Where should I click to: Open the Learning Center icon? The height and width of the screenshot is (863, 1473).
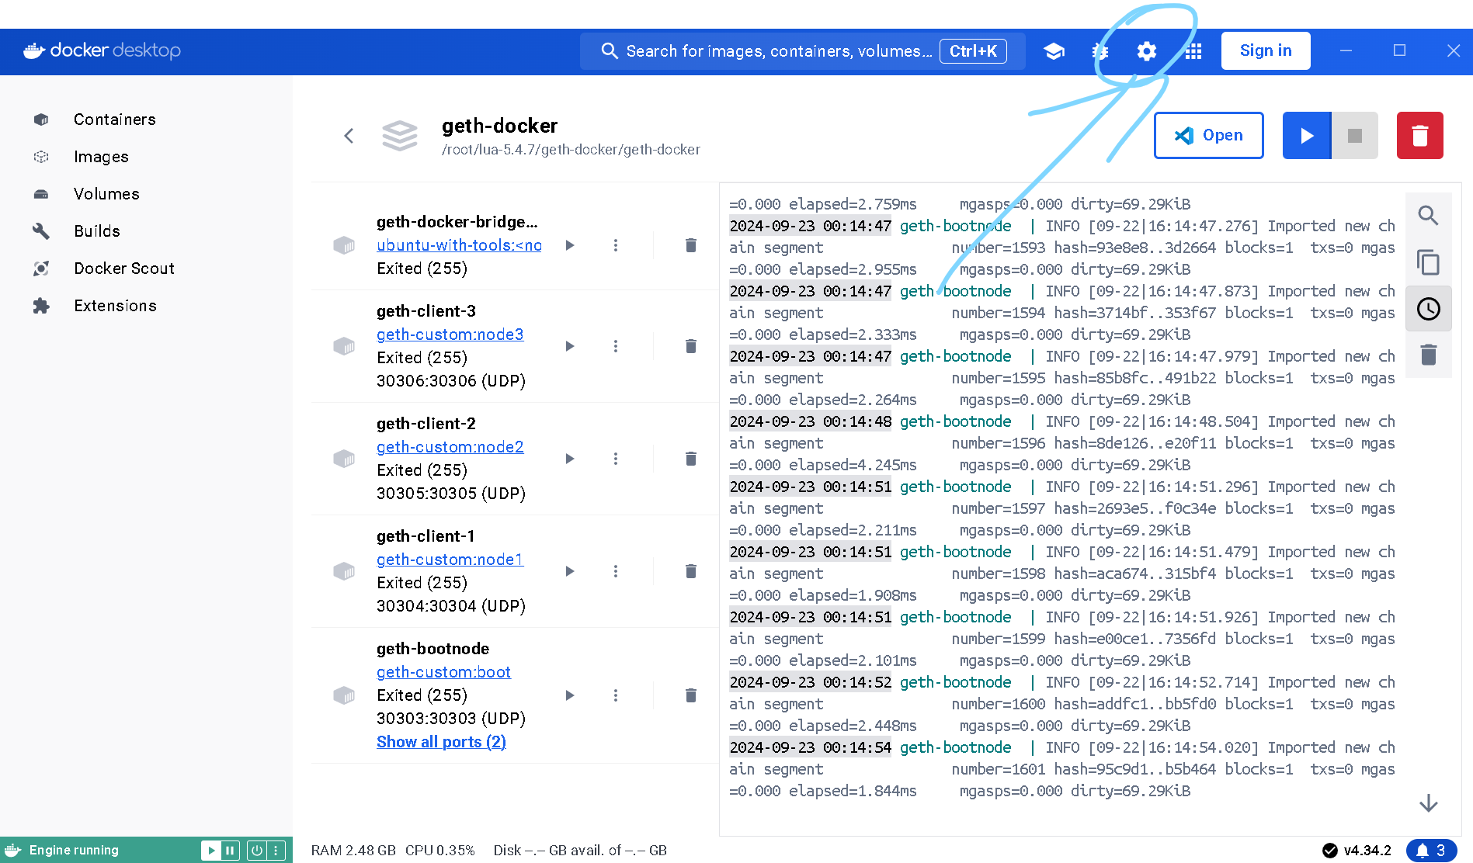click(x=1054, y=51)
